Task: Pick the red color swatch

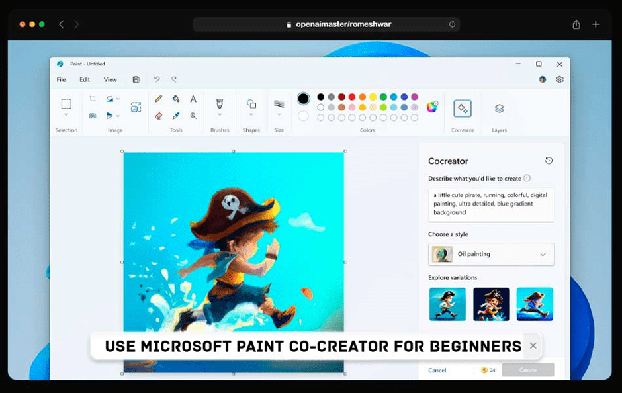Action: pyautogui.click(x=351, y=96)
